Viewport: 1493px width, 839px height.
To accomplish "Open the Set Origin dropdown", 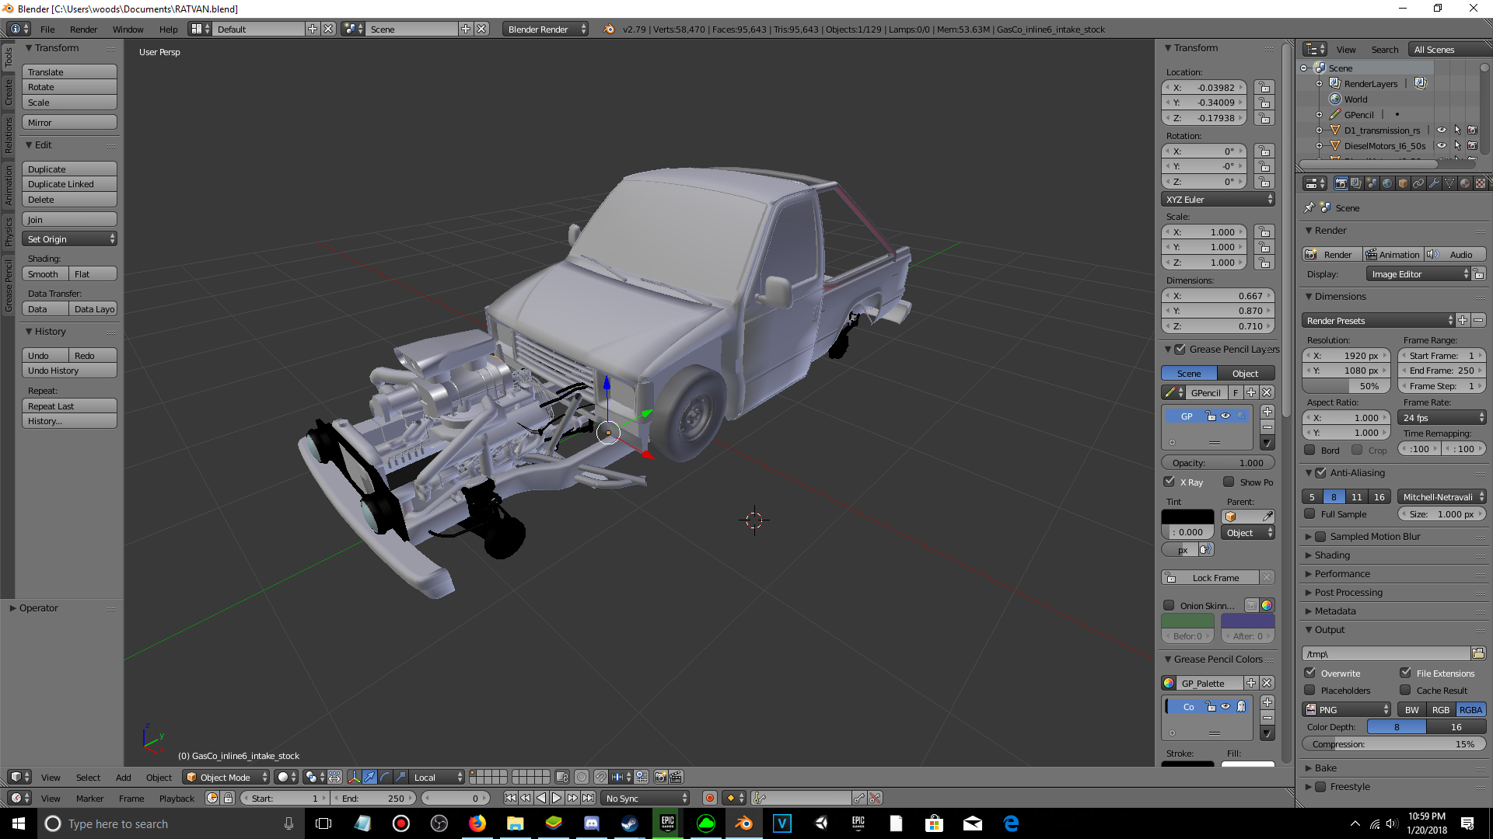I will (x=70, y=239).
